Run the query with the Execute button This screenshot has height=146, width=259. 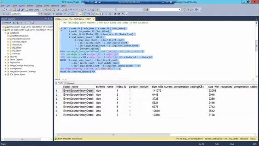tap(46, 14)
